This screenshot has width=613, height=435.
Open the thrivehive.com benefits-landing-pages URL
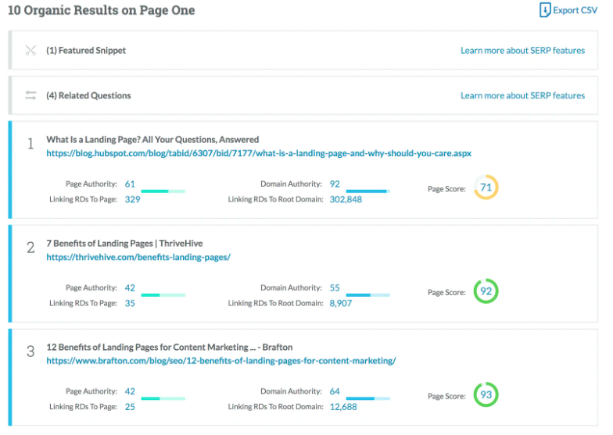pyautogui.click(x=138, y=257)
